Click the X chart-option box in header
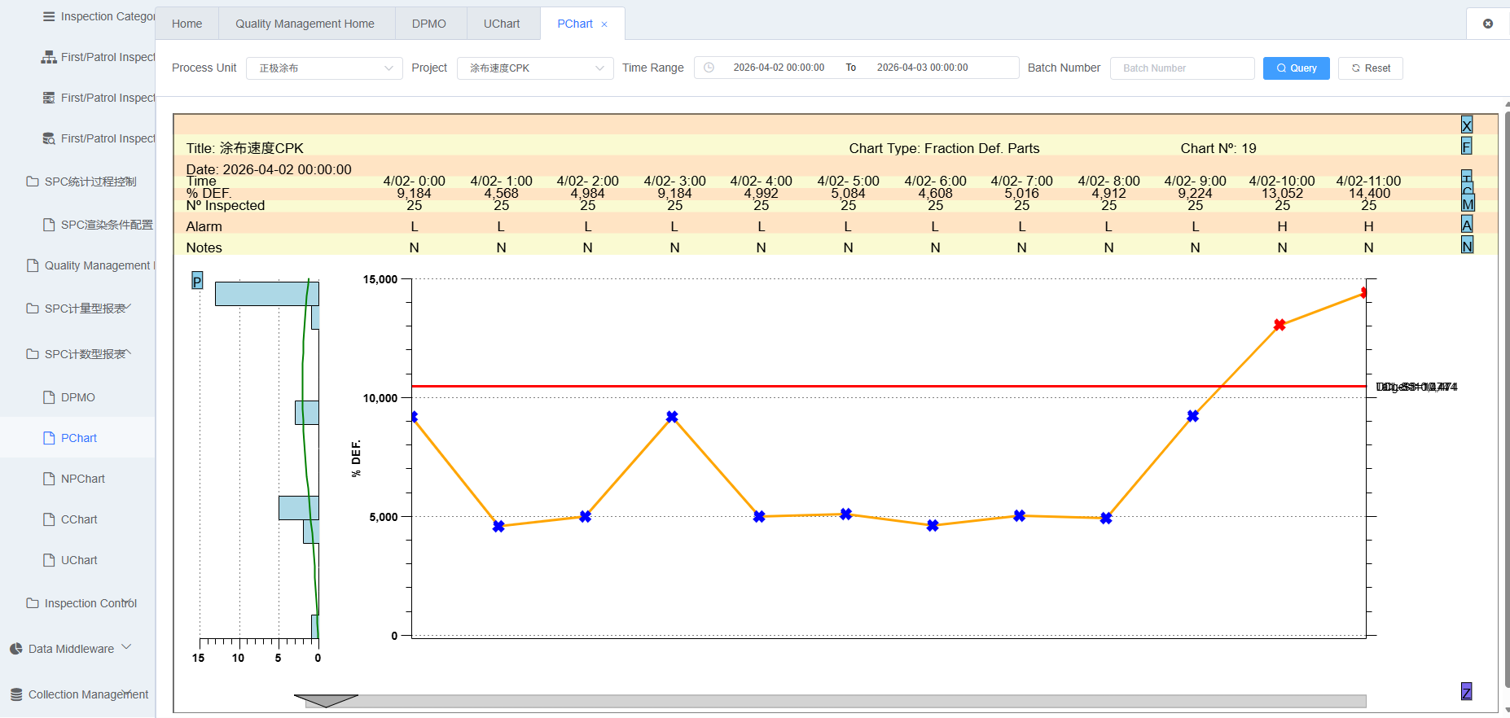 (x=1467, y=125)
